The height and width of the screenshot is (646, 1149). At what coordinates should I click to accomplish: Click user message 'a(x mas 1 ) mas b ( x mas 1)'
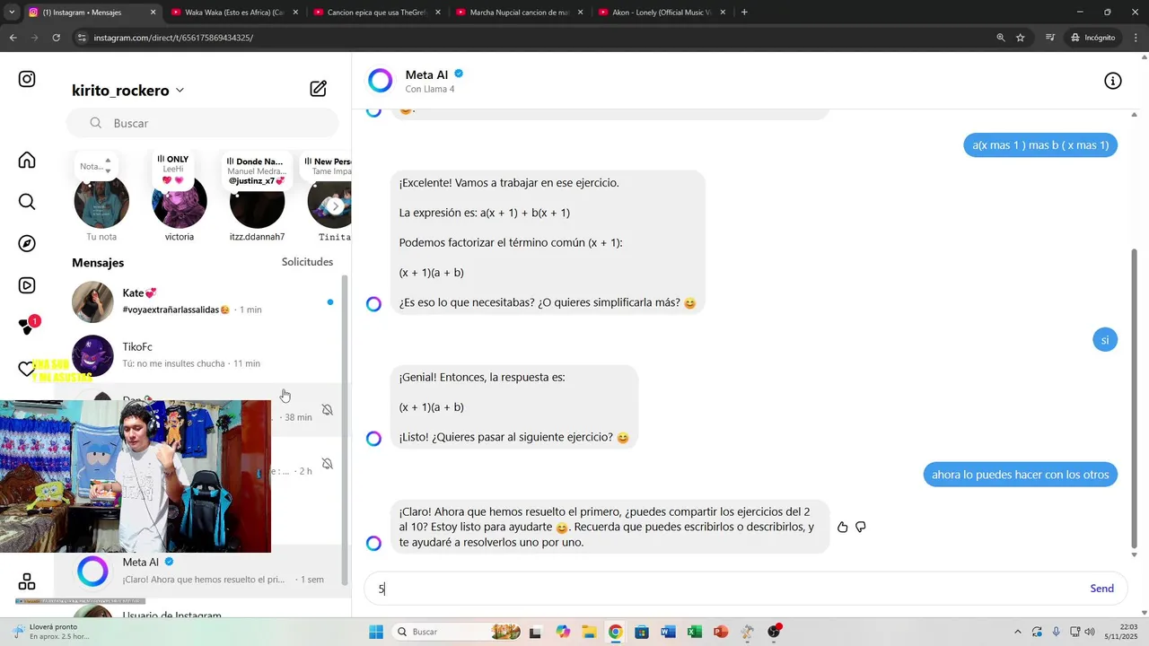pos(1040,145)
